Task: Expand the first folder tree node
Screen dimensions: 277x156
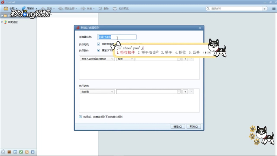Action: pyautogui.click(x=2, y=16)
